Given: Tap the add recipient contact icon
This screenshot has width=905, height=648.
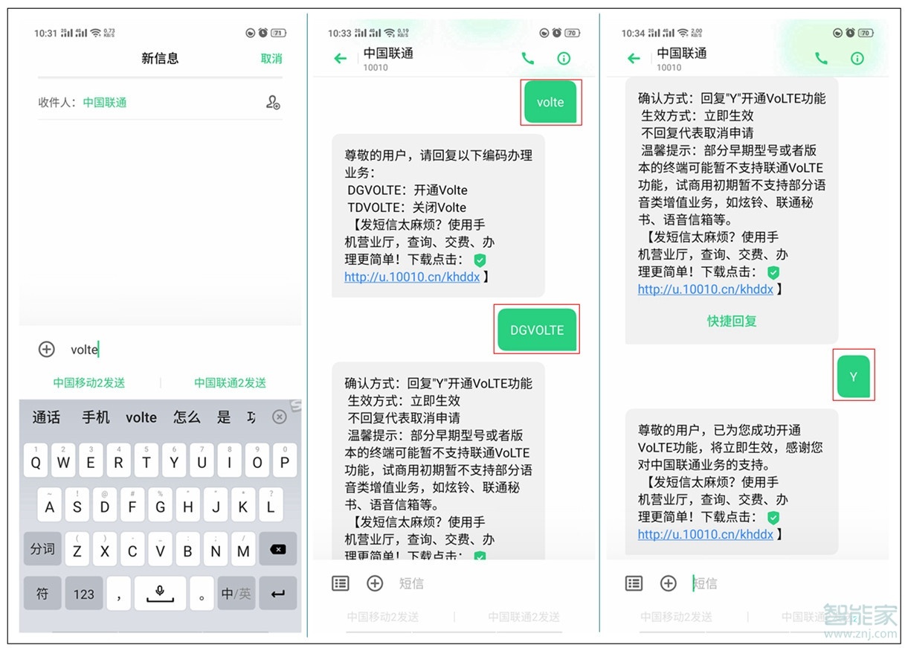Looking at the screenshot, I should (x=273, y=104).
